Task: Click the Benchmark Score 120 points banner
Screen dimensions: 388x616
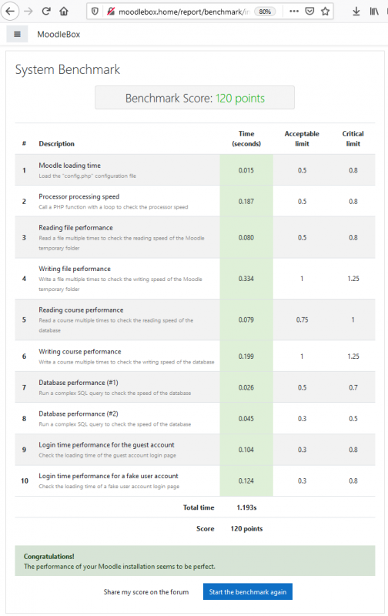Action: (195, 98)
